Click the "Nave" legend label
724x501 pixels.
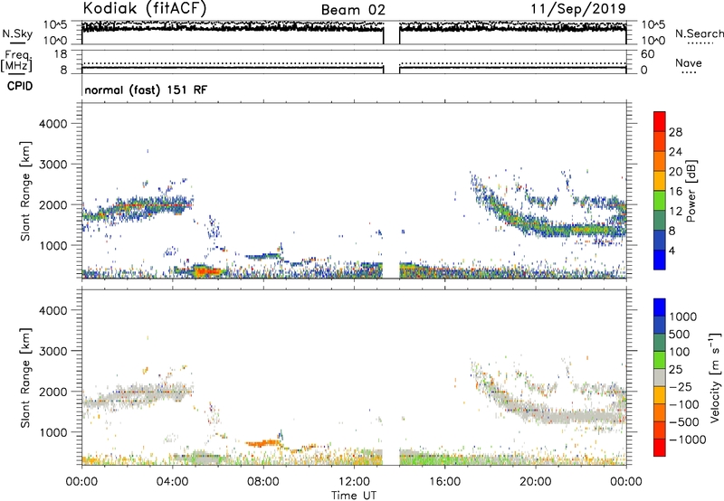[x=689, y=63]
